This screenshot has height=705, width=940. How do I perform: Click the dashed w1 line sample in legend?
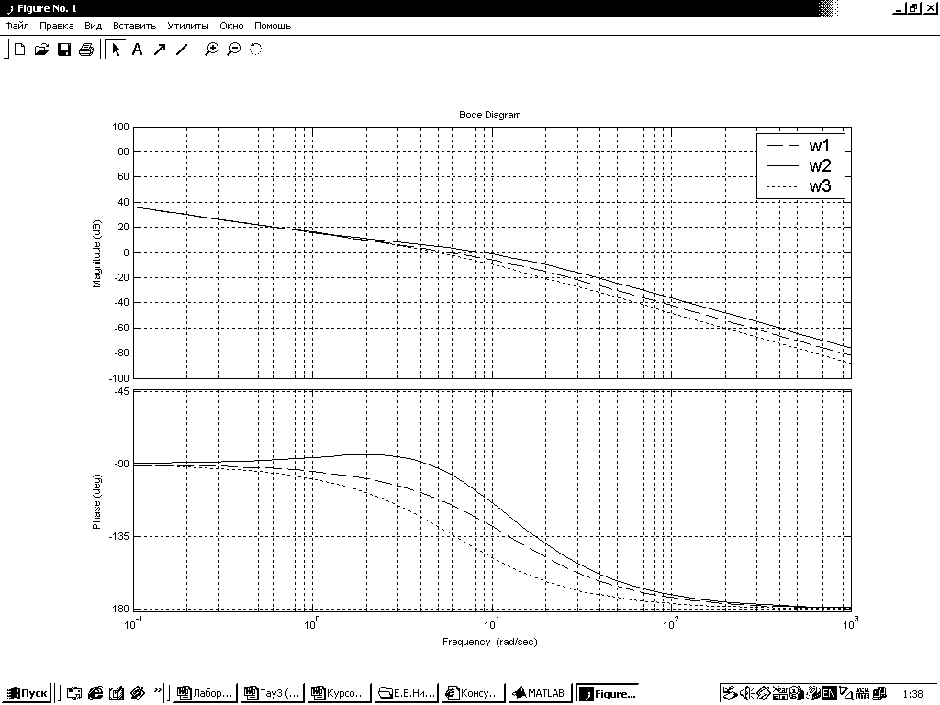(782, 146)
